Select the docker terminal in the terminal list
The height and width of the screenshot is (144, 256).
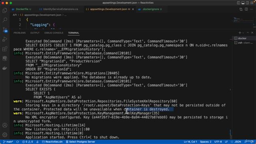244,38
